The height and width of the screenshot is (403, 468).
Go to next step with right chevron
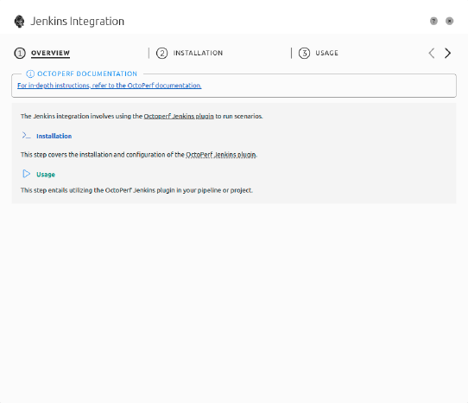(x=447, y=54)
